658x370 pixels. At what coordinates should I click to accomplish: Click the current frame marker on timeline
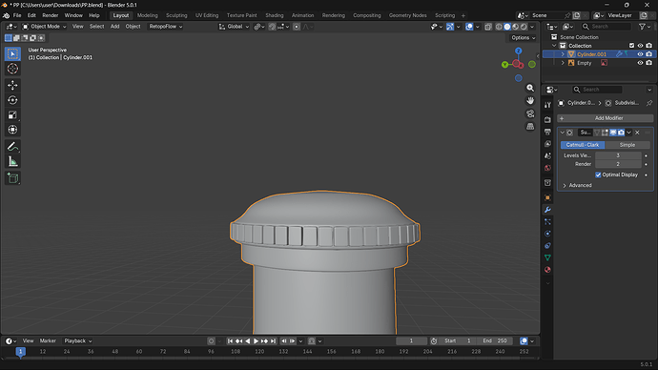point(21,352)
